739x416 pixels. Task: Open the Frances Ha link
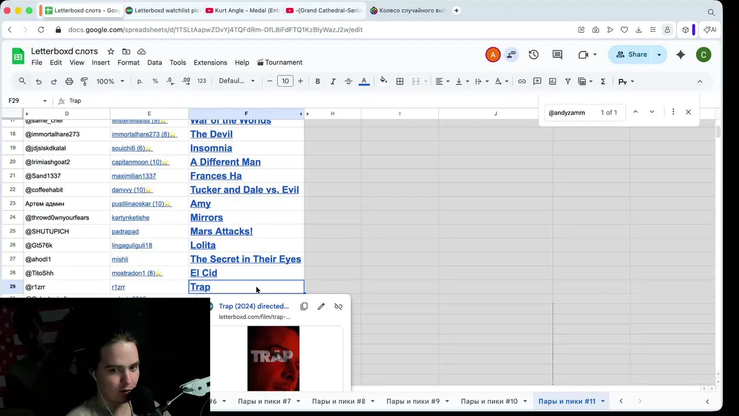pos(216,176)
